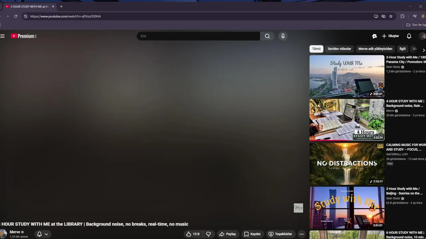Click the Merve watermark in video player
Screen dimensions: 426x239
(298, 208)
